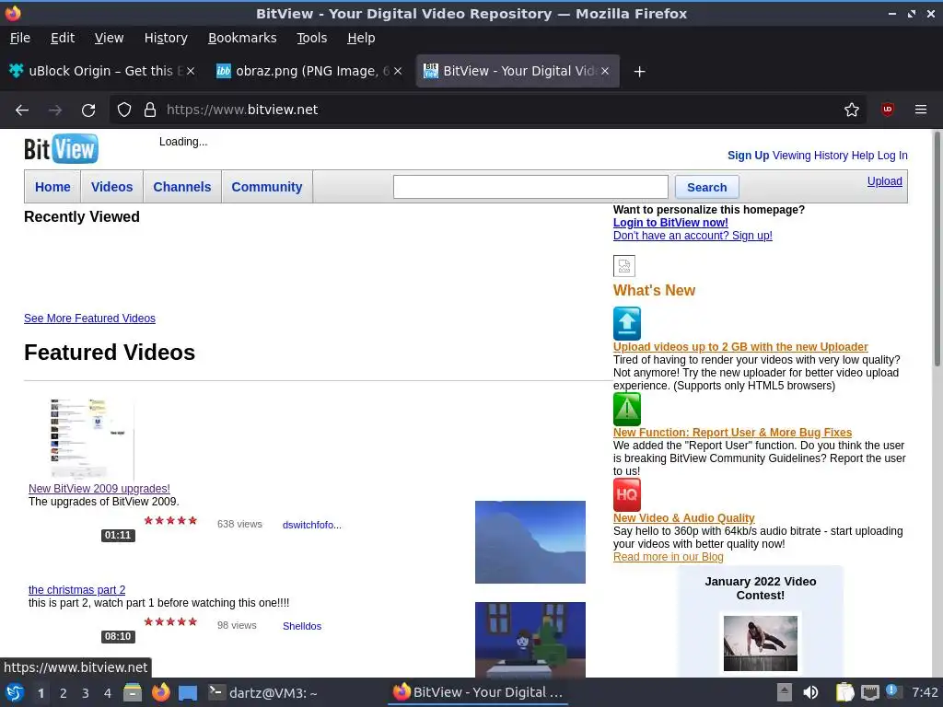This screenshot has height=707, width=943.
Task: Click the browser back arrow
Action: pyautogui.click(x=22, y=110)
